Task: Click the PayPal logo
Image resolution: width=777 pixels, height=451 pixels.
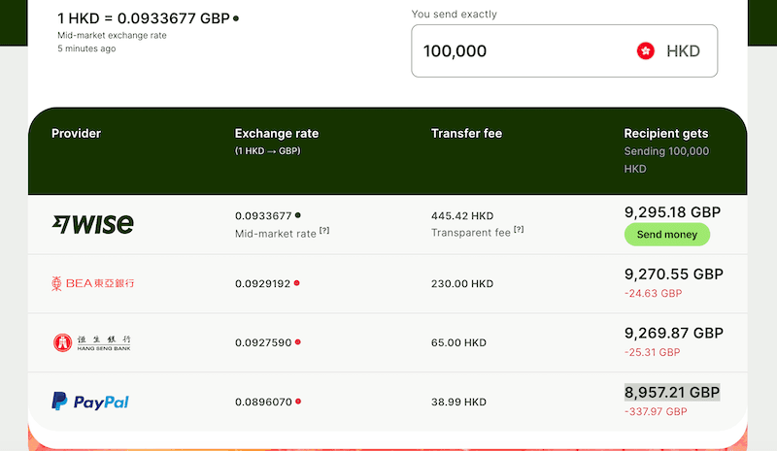Action: click(x=90, y=402)
